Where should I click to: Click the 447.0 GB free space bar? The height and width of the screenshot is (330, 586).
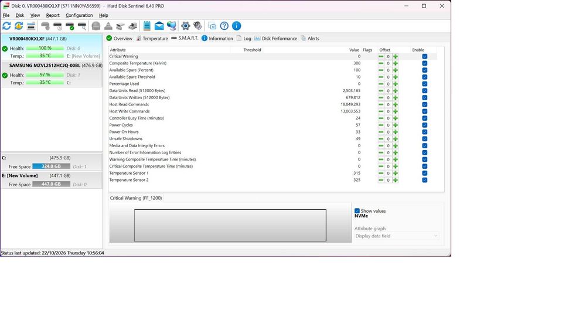point(51,184)
